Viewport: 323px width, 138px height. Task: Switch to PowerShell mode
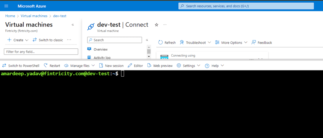point(21,66)
